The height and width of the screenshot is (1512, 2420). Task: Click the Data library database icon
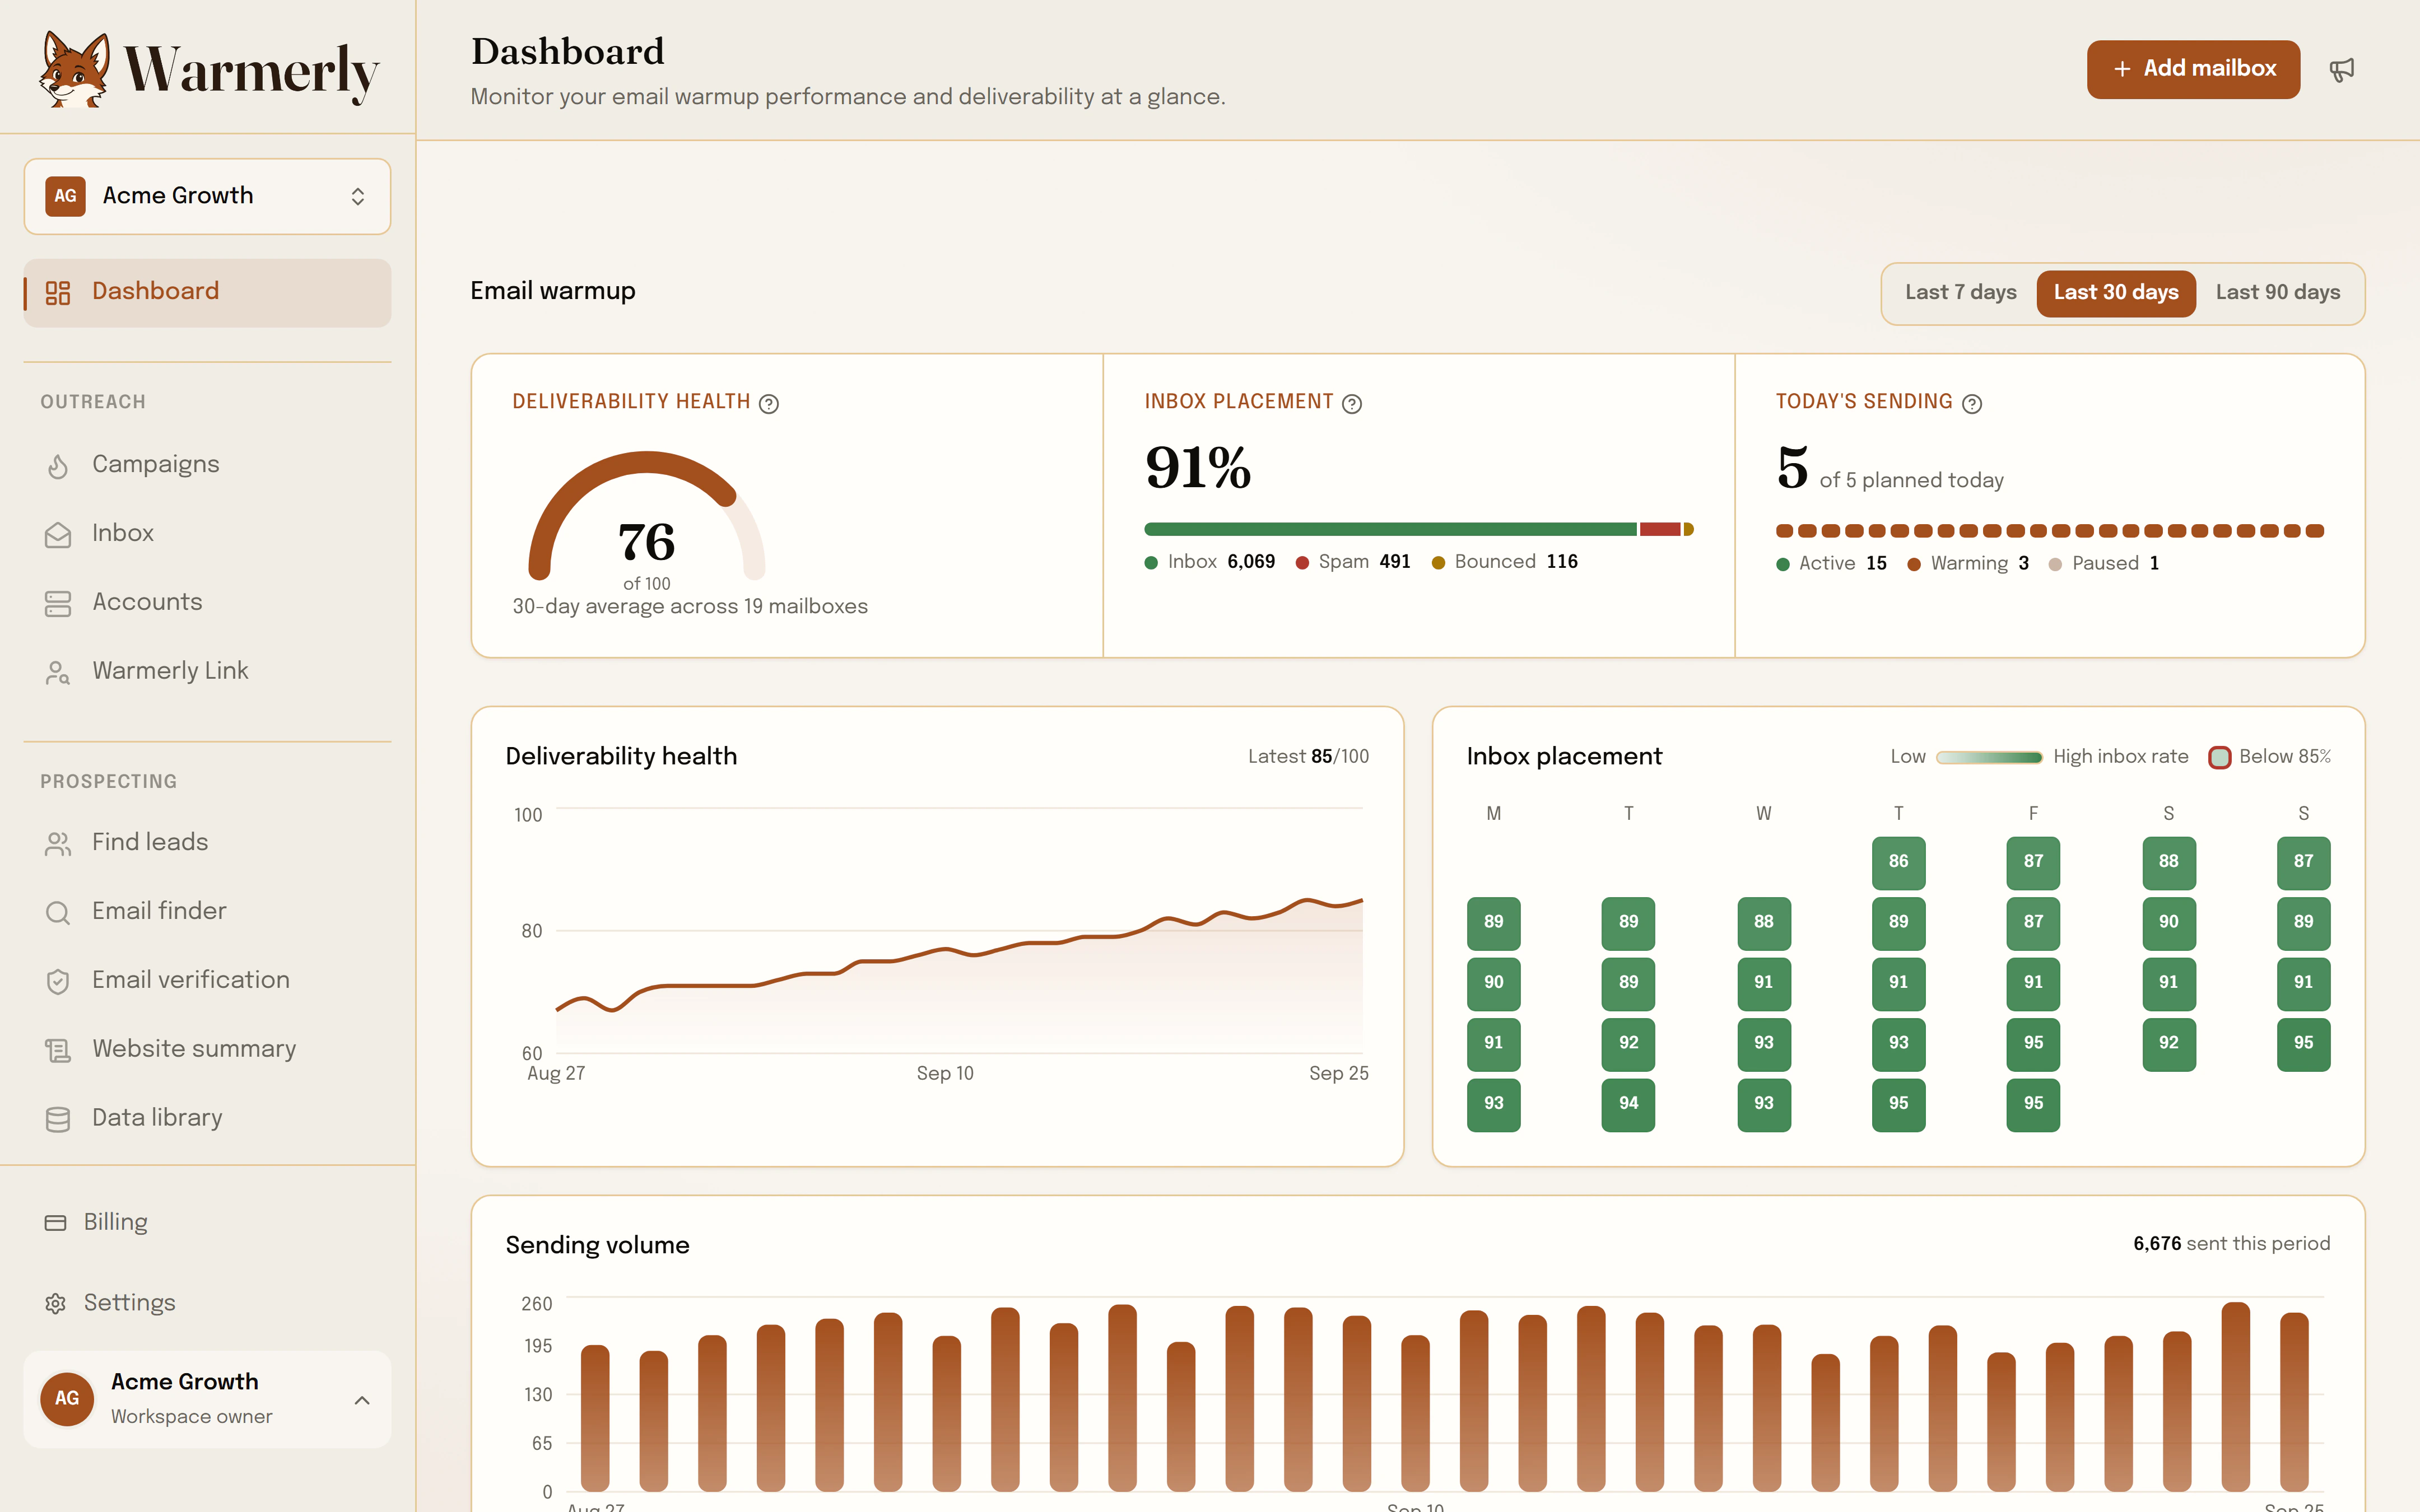58,1119
